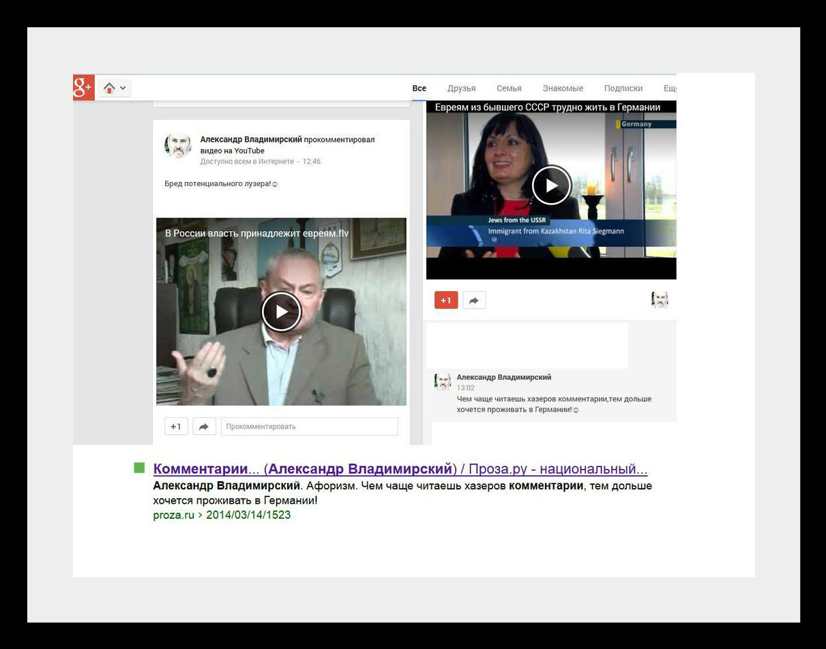Screen dimensions: 826x649
Task: Open commenter name Александр Владимирский at 13:02
Action: coord(504,377)
